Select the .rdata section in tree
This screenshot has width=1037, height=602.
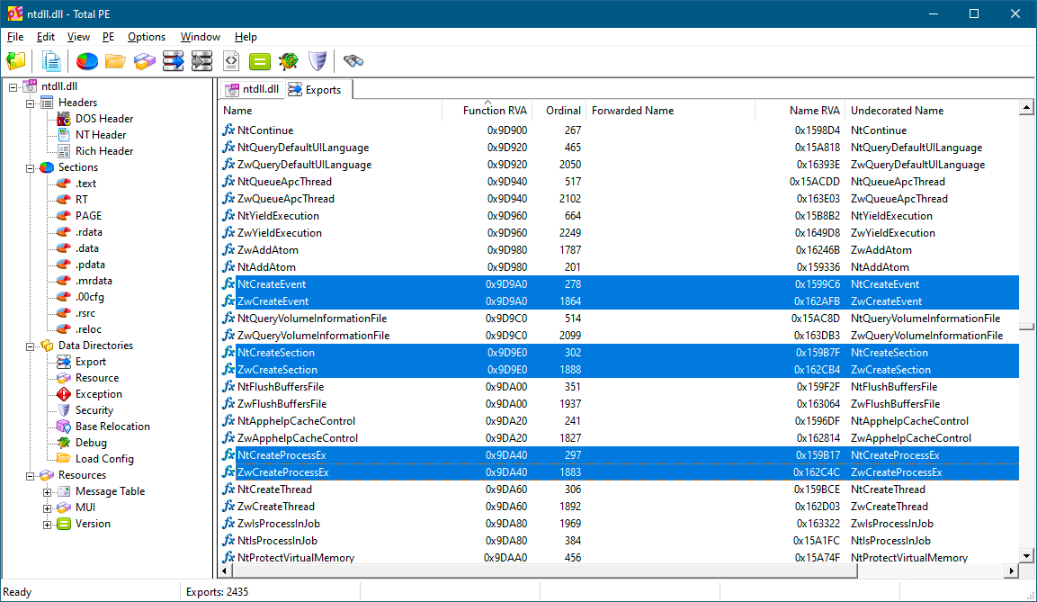click(89, 232)
